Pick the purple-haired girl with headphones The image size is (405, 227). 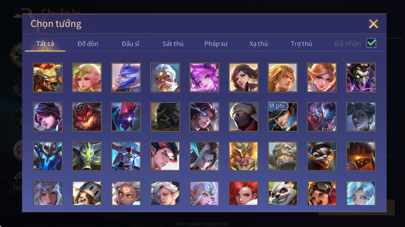point(204,78)
